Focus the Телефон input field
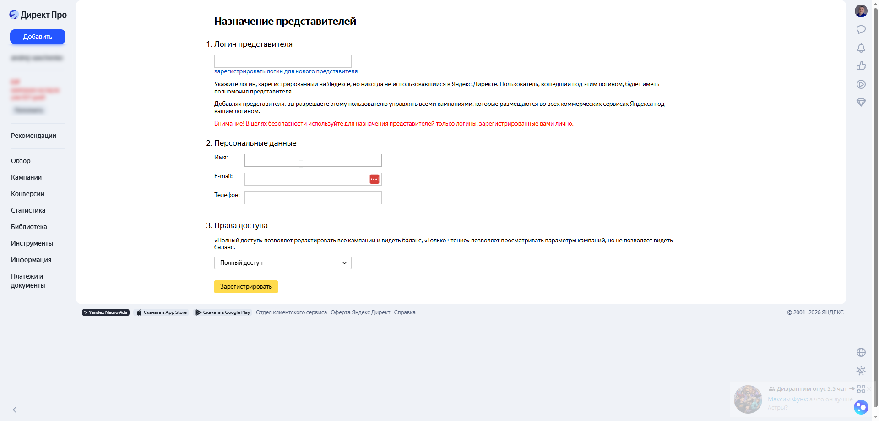Image resolution: width=879 pixels, height=421 pixels. [313, 198]
